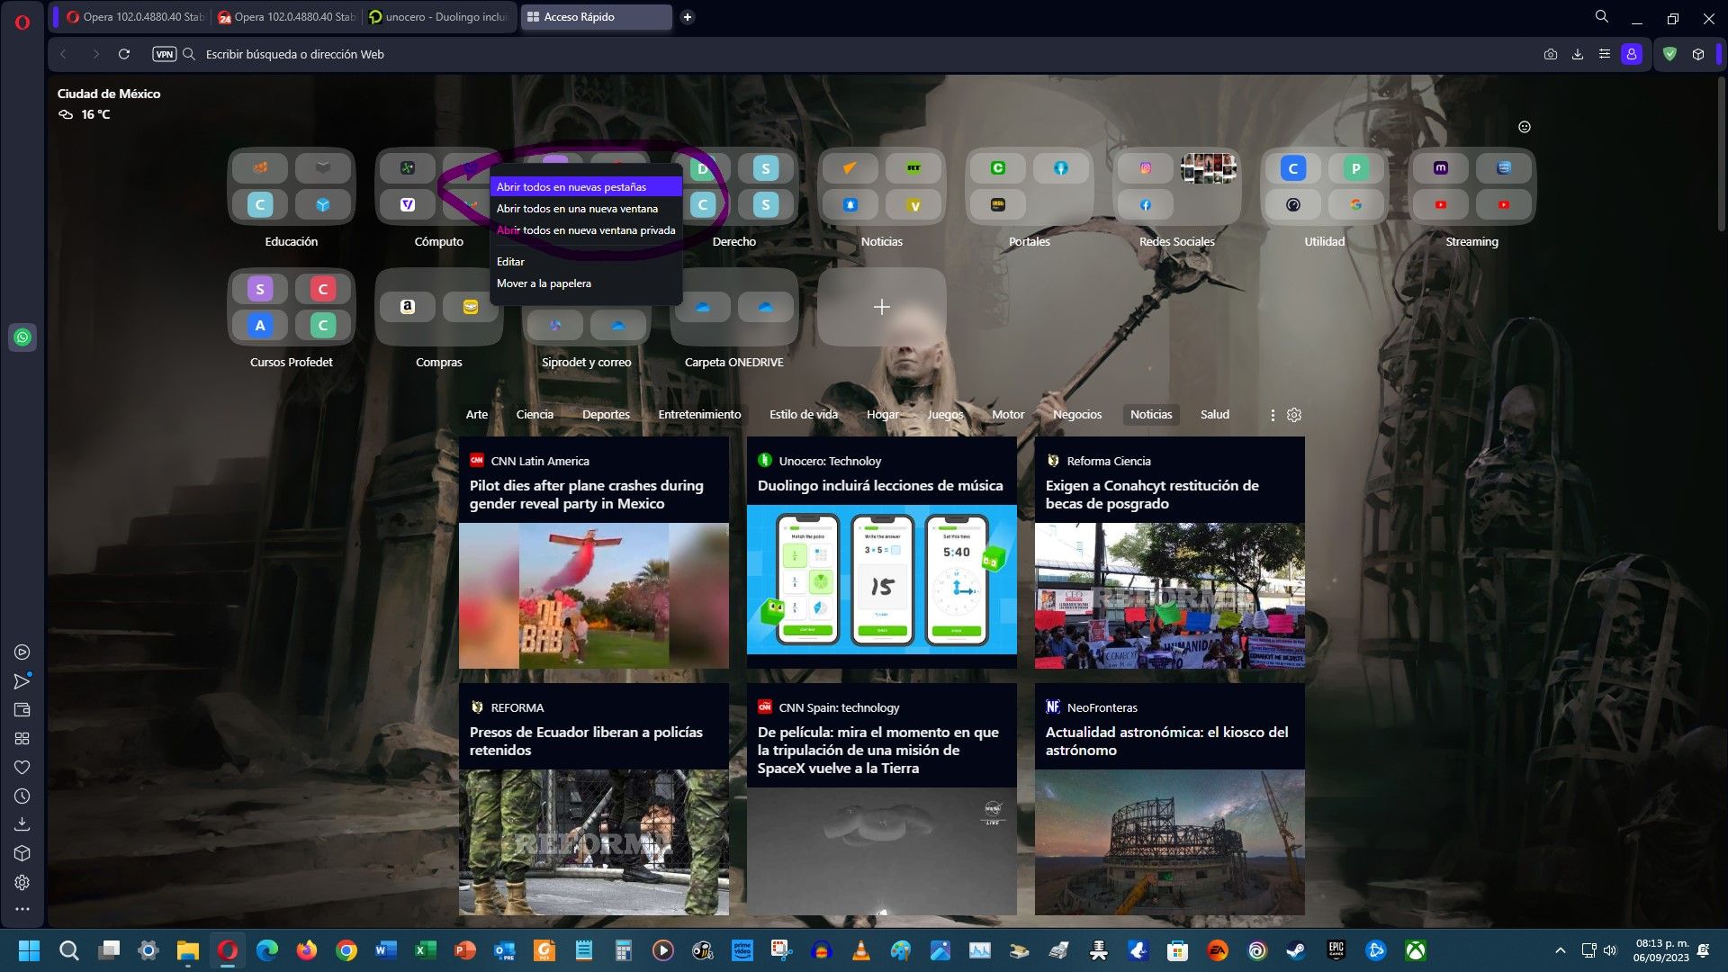The height and width of the screenshot is (972, 1728).
Task: Open the purple profile account icon
Action: coord(1632,54)
